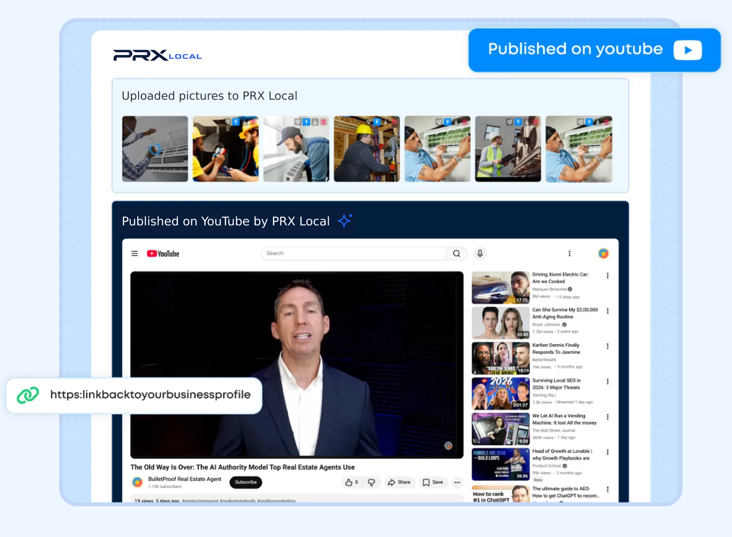Click download icon on fifth picture, AC filter
Image resolution: width=732 pixels, height=537 pixels.
(x=456, y=122)
